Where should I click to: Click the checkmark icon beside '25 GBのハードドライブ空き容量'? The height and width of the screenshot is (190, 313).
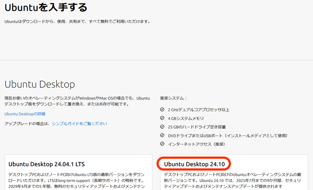162,127
